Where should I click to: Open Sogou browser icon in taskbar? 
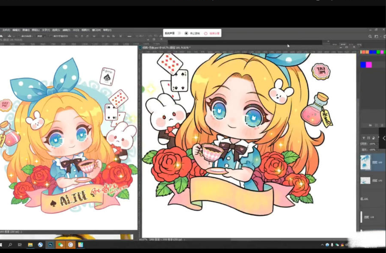pos(40,245)
